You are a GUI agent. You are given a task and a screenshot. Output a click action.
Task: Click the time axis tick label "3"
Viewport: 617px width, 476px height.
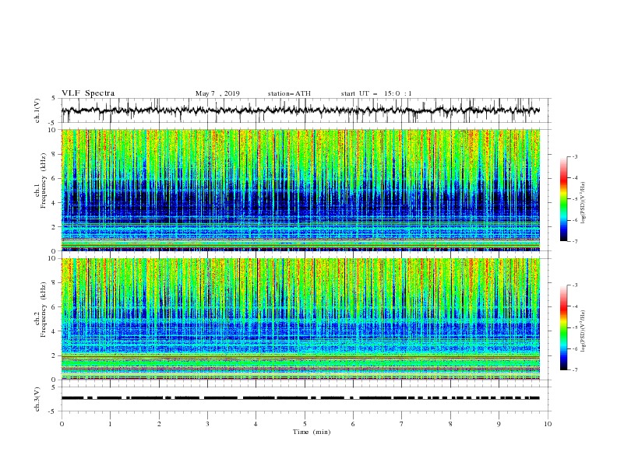(x=207, y=424)
